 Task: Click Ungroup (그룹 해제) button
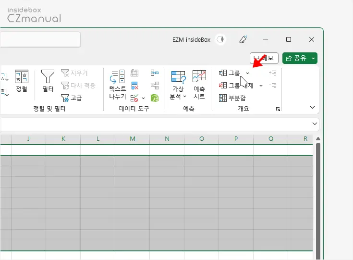pyautogui.click(x=236, y=86)
